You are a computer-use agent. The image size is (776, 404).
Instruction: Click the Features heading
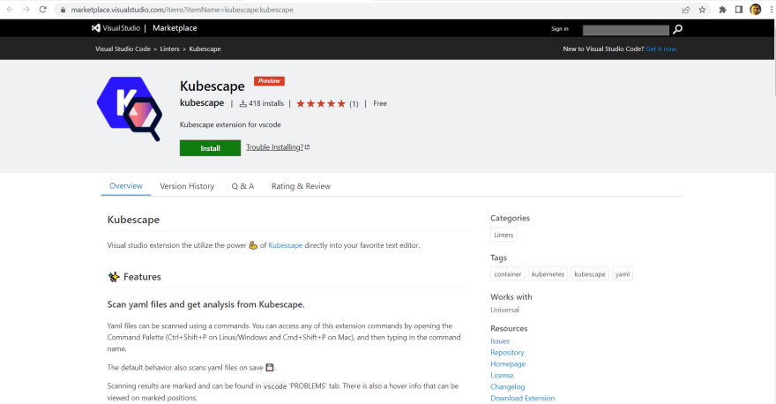(x=142, y=277)
